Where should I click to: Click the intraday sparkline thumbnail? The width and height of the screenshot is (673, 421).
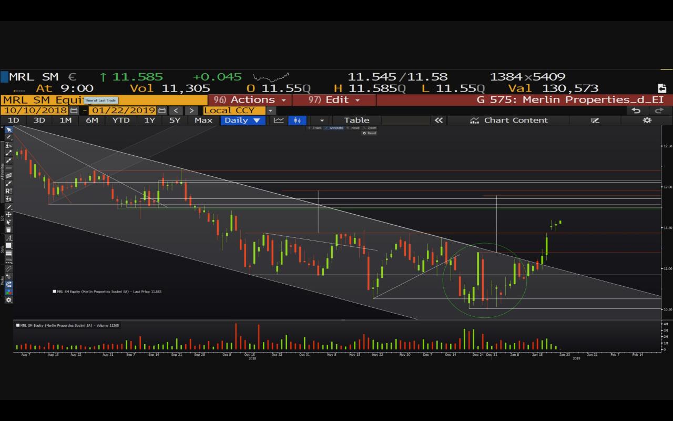(271, 77)
